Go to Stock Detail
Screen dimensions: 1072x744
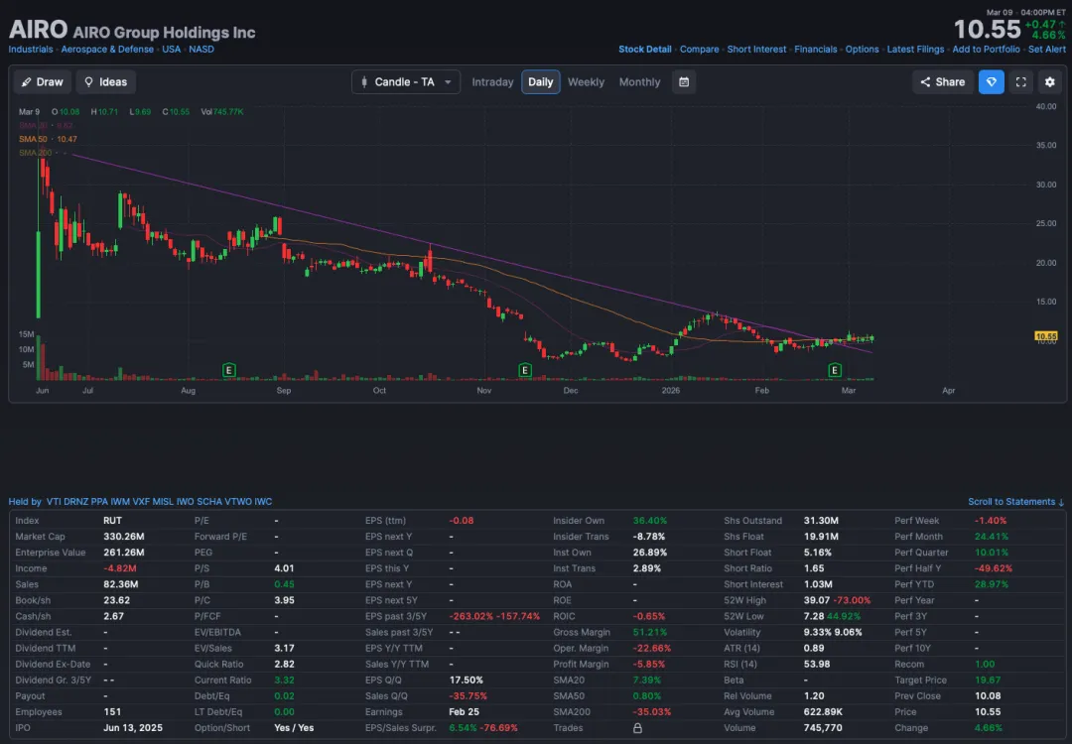645,50
